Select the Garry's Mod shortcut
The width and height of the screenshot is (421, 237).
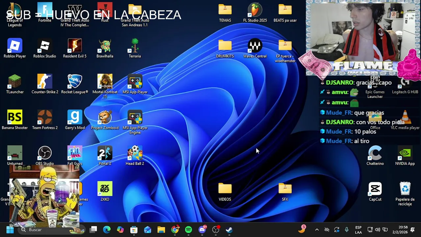(x=75, y=120)
